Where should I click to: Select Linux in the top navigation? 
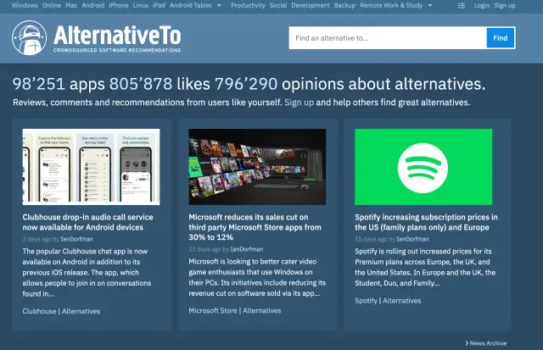click(x=140, y=6)
